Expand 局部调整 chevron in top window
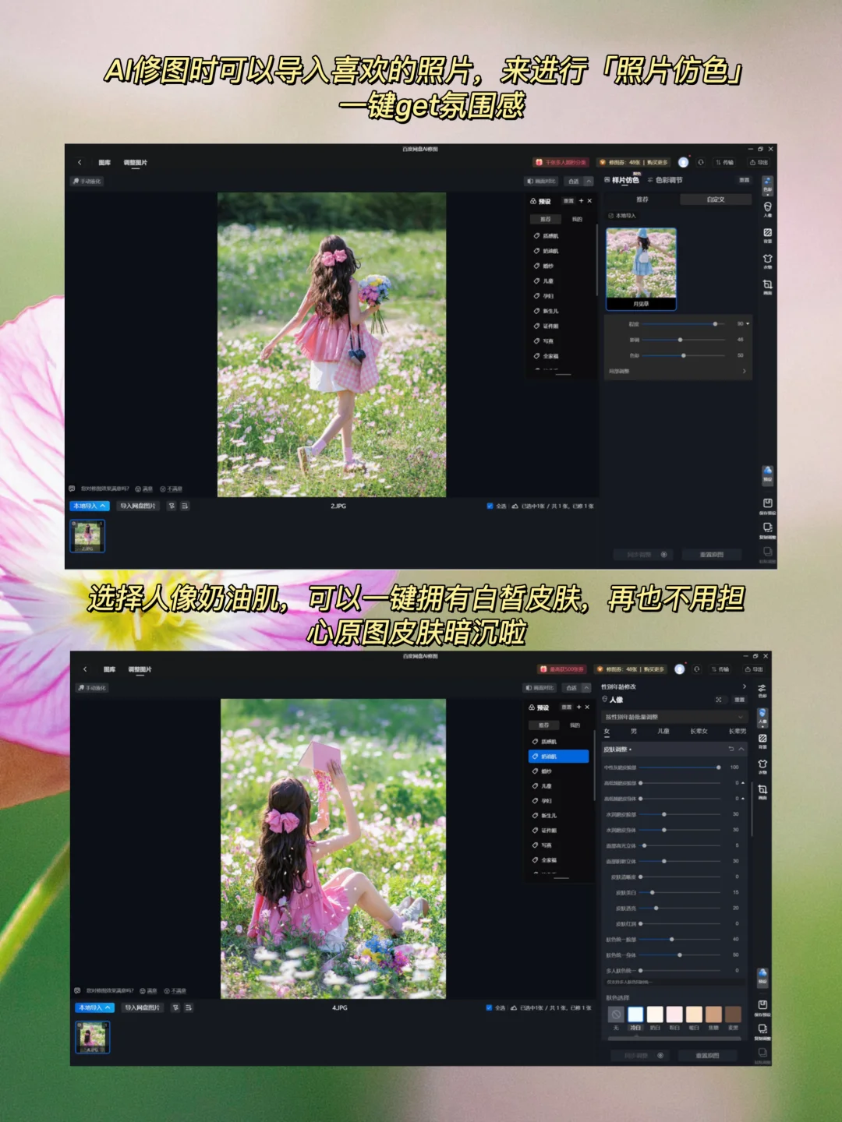Screen dimensions: 842x1122 (744, 371)
